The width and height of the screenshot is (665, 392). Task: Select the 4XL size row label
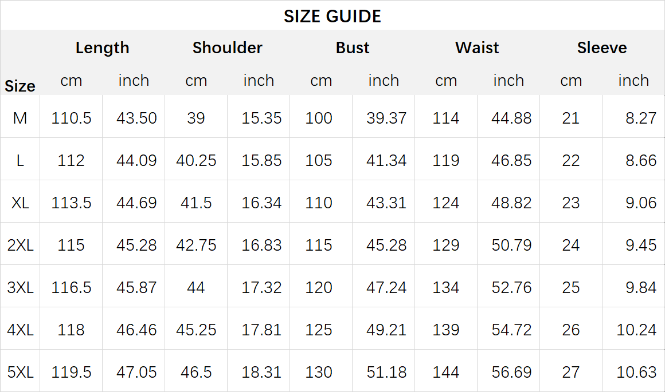coord(20,330)
